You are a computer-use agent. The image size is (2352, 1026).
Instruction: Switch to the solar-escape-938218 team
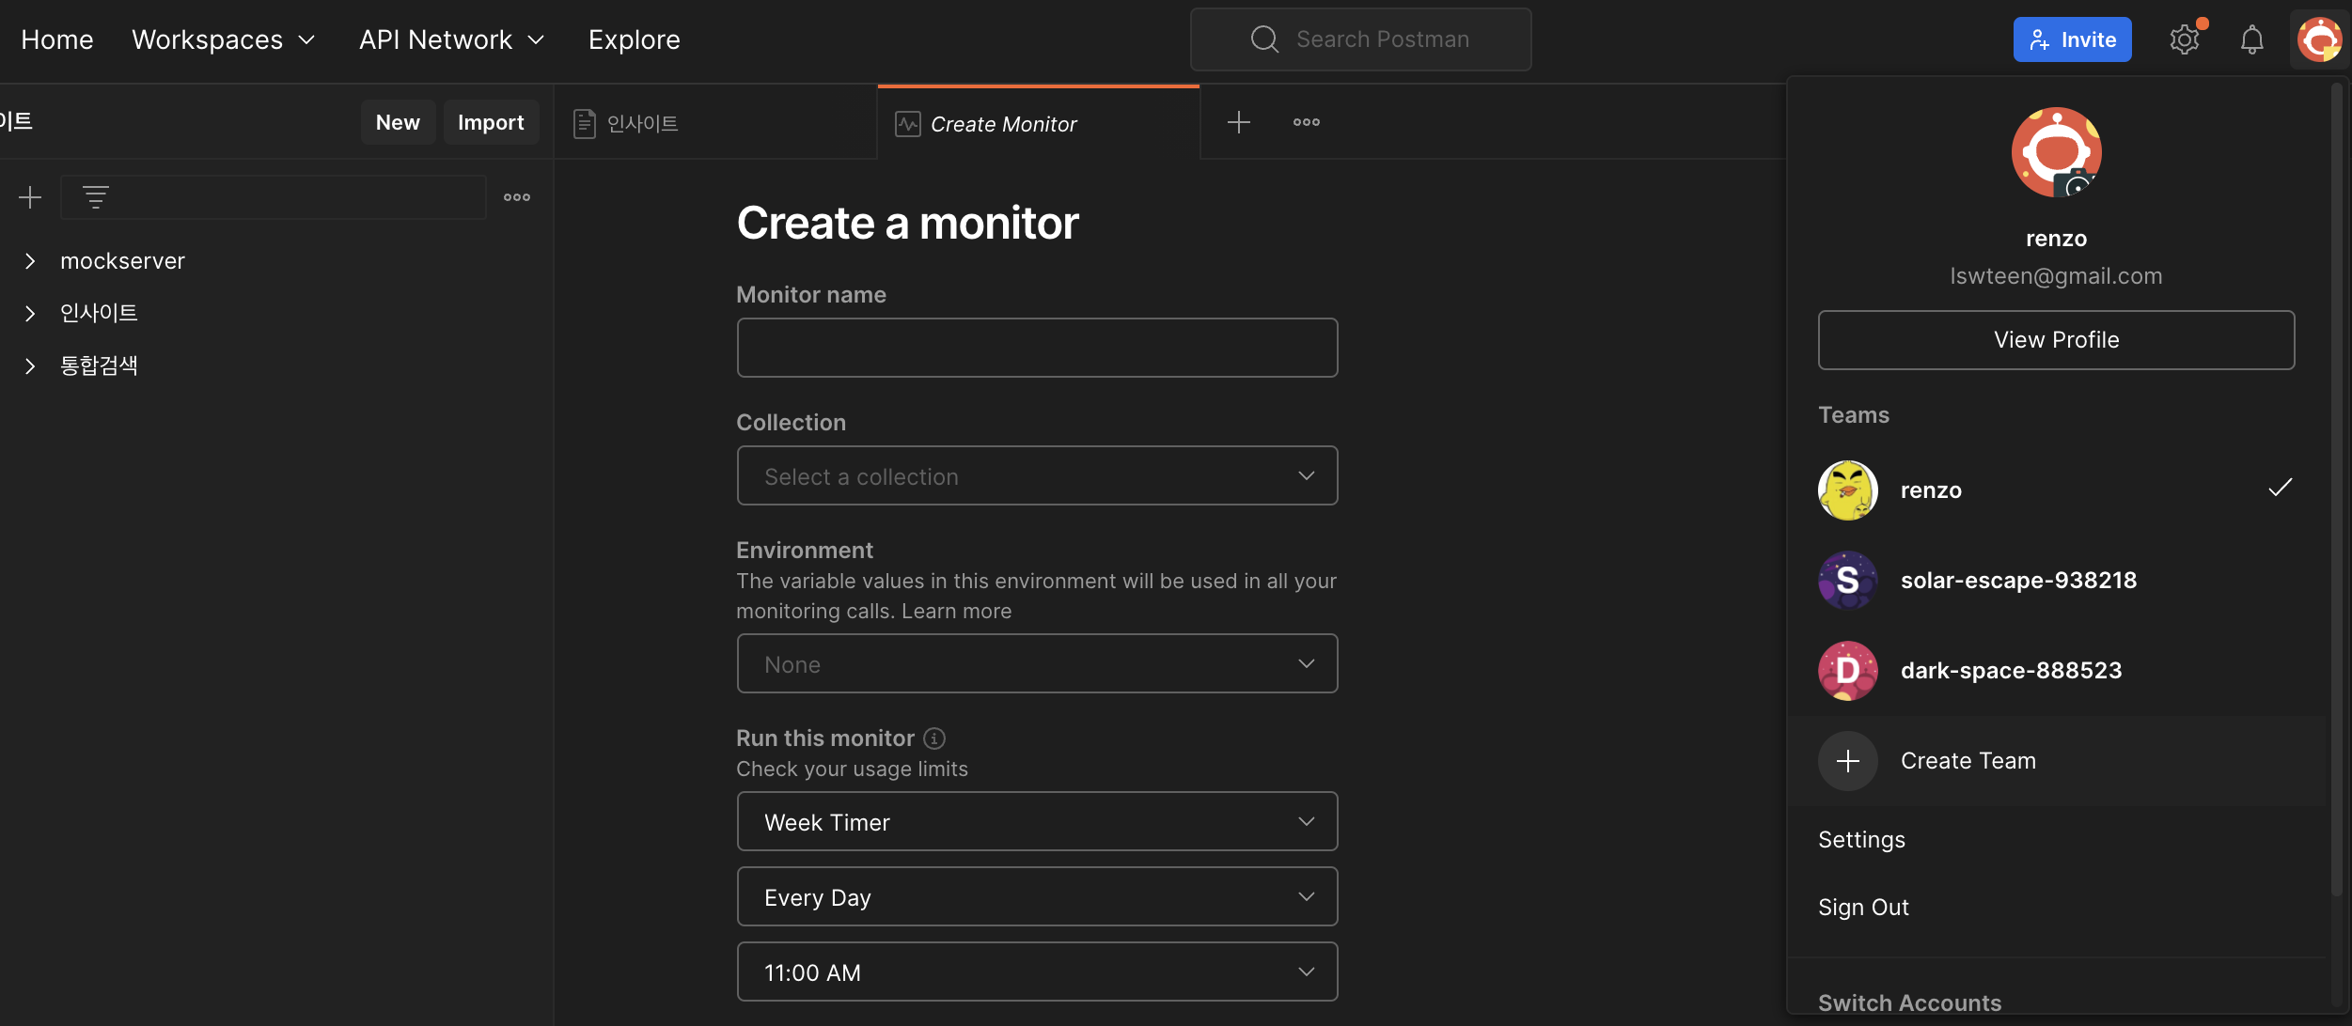click(x=2017, y=581)
